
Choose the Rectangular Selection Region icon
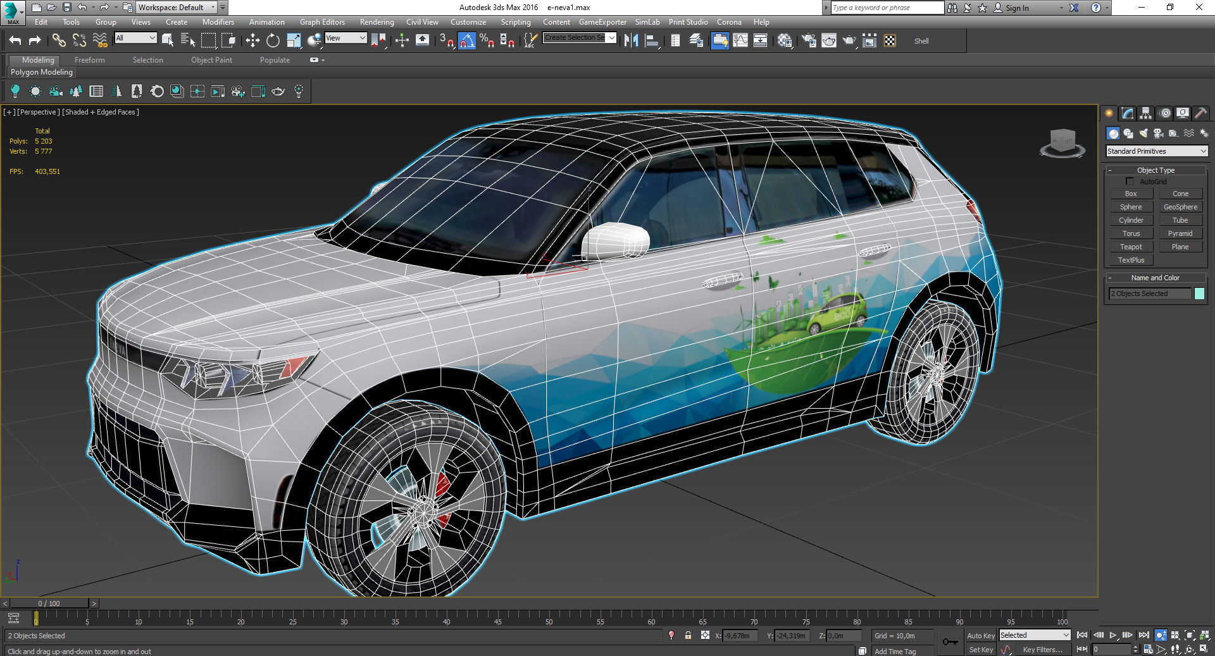point(208,40)
